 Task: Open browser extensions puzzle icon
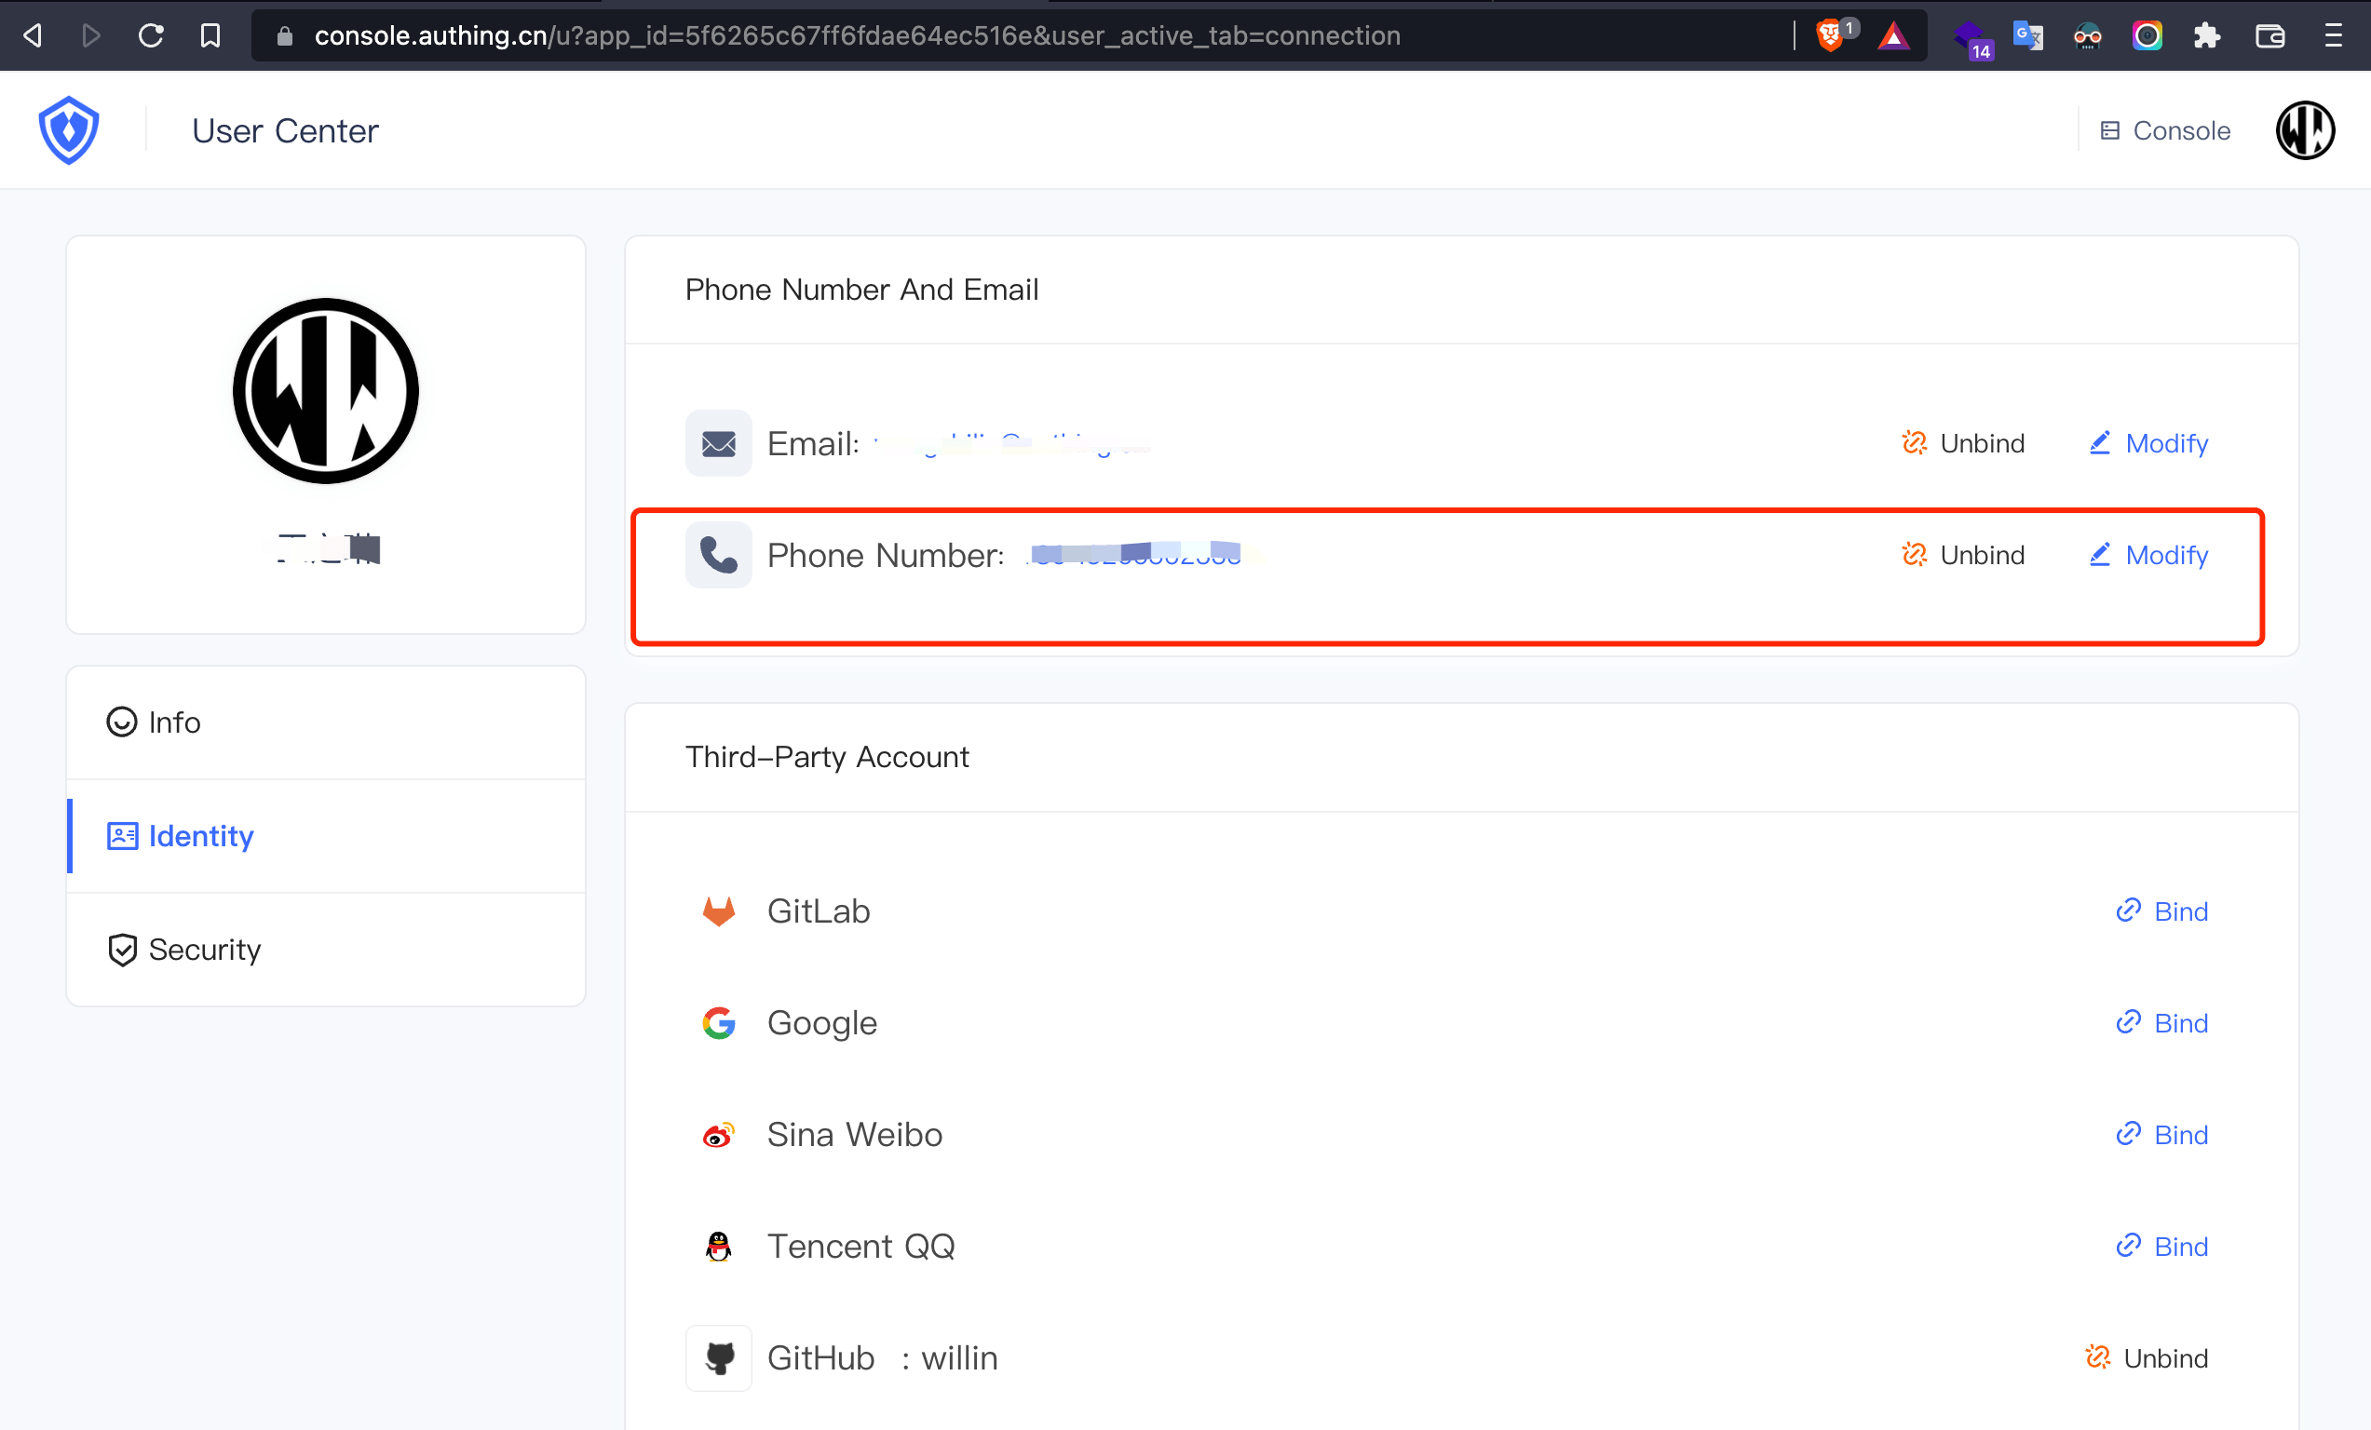(2206, 35)
